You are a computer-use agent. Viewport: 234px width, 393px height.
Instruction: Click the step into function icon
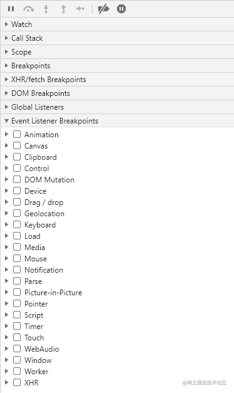(46, 9)
